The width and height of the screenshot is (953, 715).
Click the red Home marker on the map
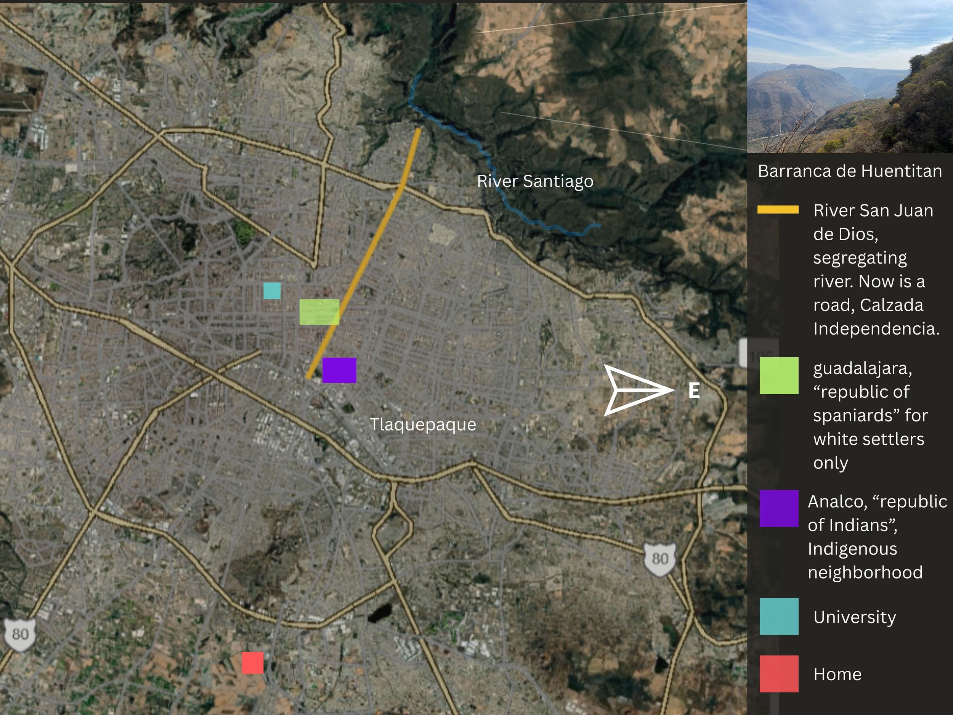[x=252, y=662]
